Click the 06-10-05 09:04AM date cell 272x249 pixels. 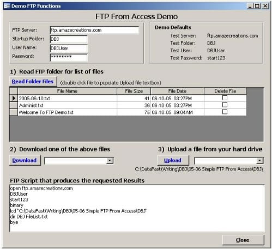pos(177,112)
